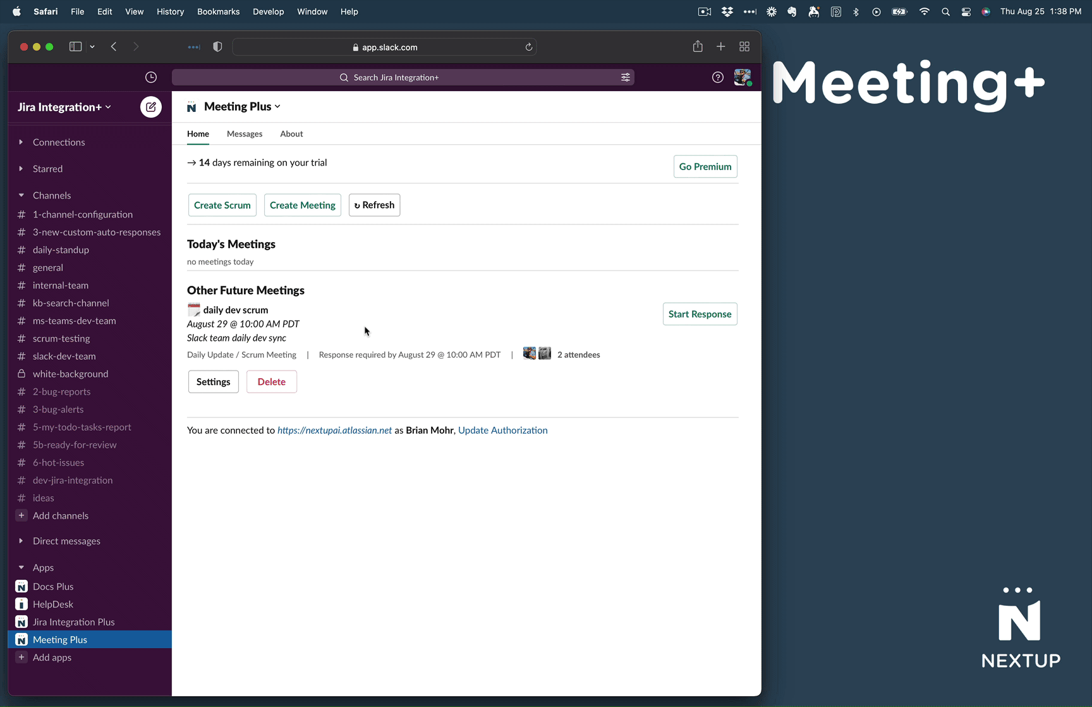The image size is (1092, 707).
Task: Click the calendar icon beside daily dev scrum
Action: point(194,309)
